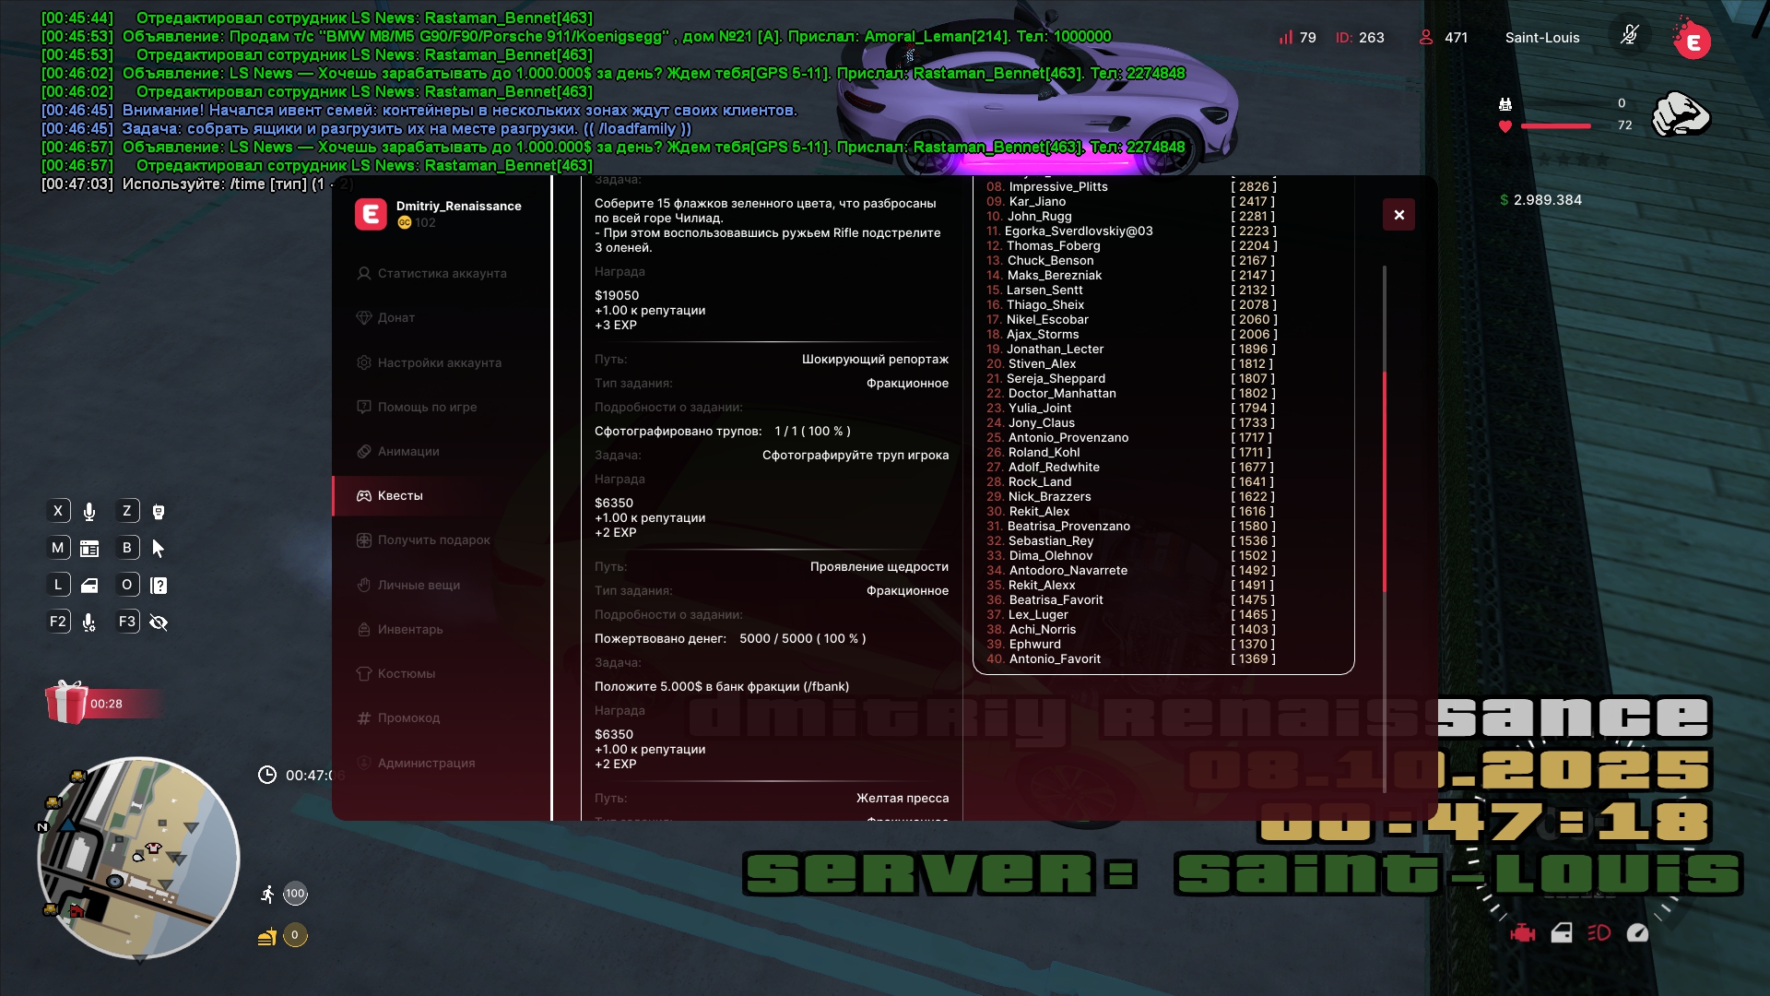The width and height of the screenshot is (1770, 996).
Task: Click Настройки аккаунта gear icon
Action: point(364,362)
